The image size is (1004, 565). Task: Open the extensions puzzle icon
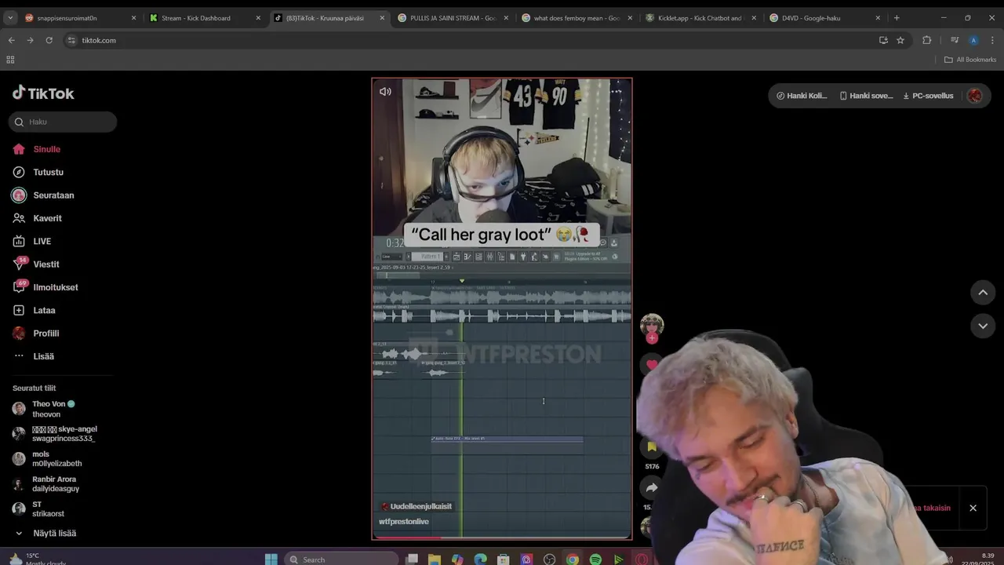[926, 40]
